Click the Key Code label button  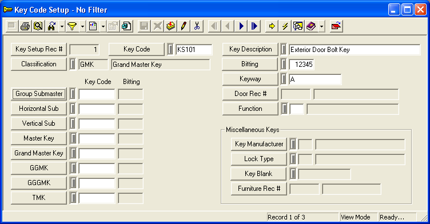(137, 49)
